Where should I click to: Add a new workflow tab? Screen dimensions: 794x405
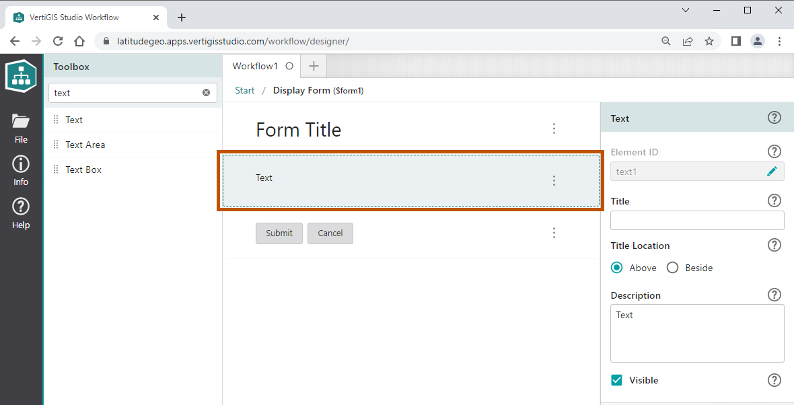[x=313, y=66]
